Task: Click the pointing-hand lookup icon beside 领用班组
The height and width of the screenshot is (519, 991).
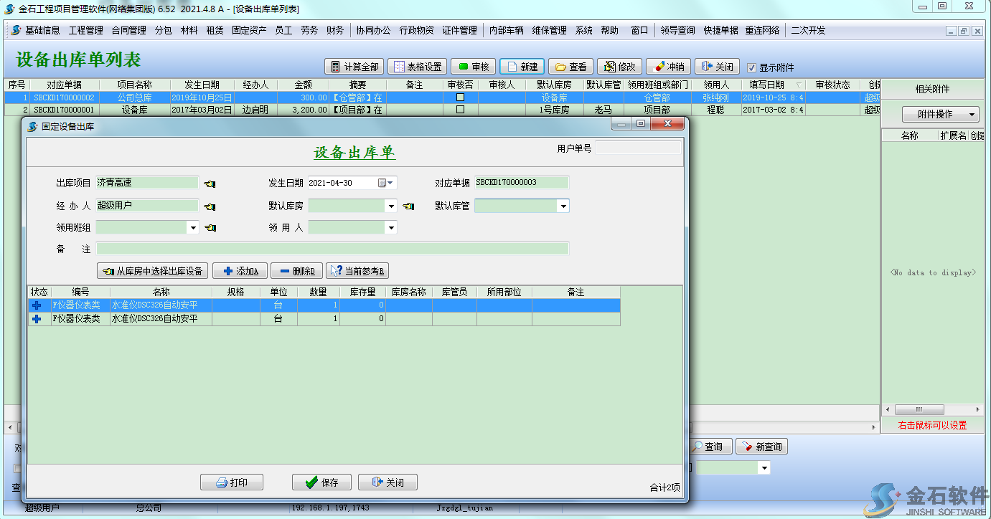Action: point(210,229)
